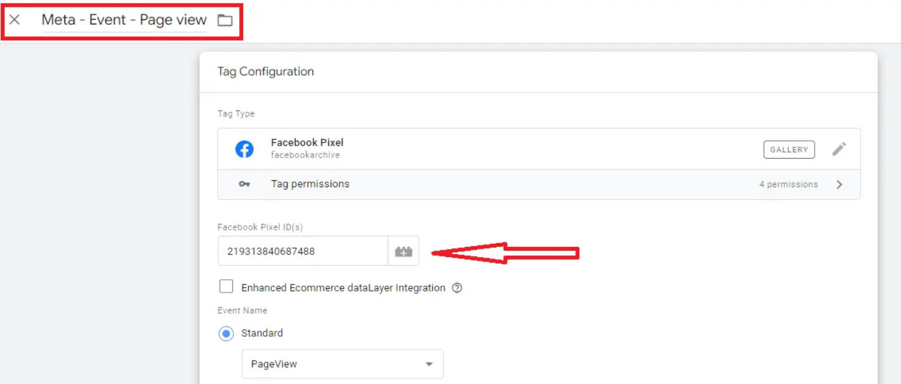Click the help icon after Enhanced Ecommerce option

click(457, 288)
